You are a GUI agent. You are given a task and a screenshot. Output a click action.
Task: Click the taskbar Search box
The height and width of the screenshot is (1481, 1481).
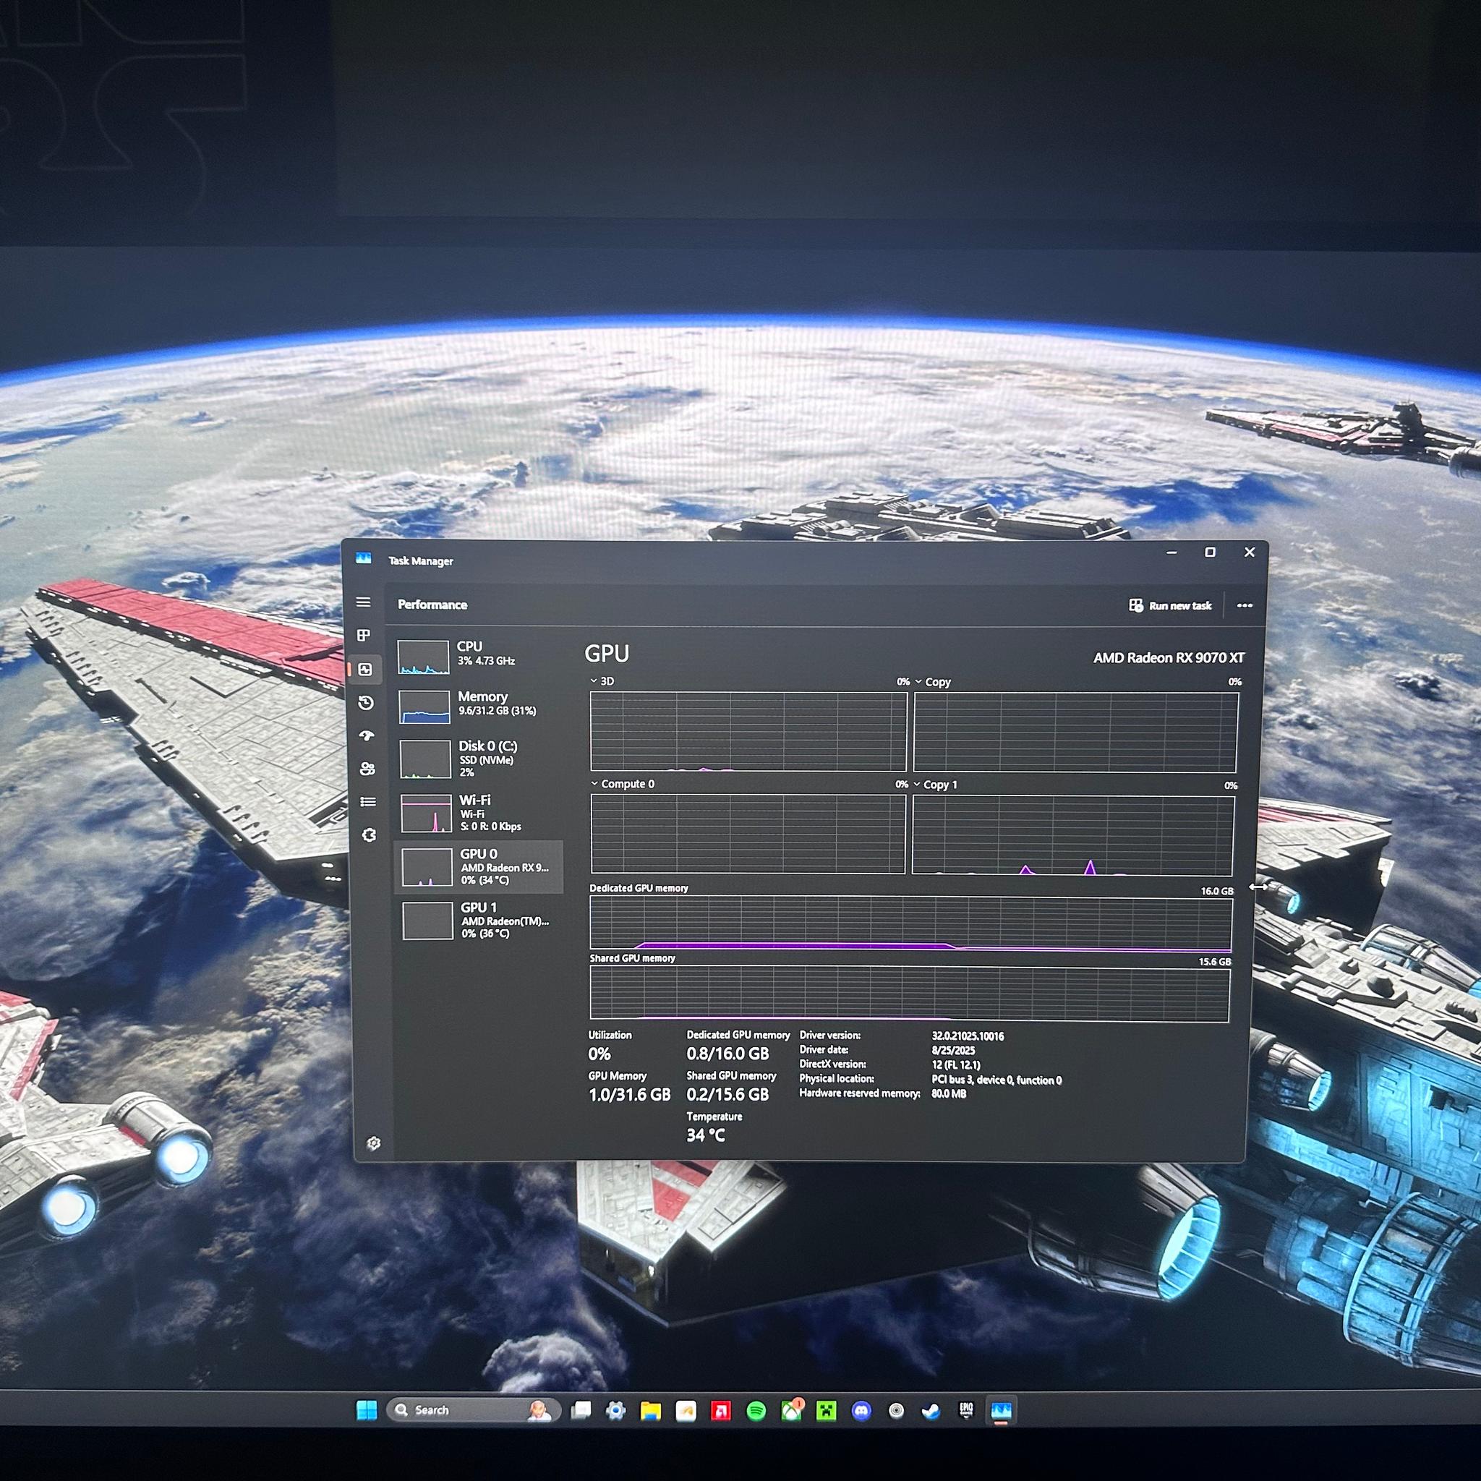click(x=474, y=1410)
